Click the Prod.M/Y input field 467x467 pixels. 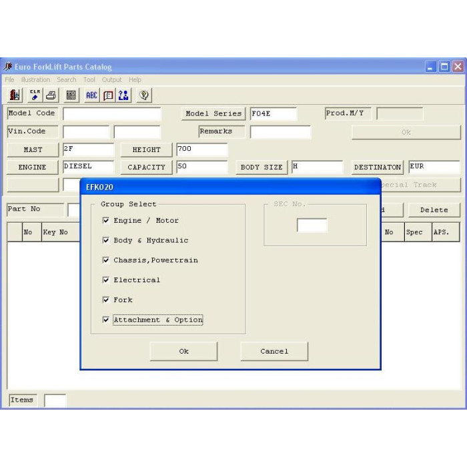tap(400, 114)
